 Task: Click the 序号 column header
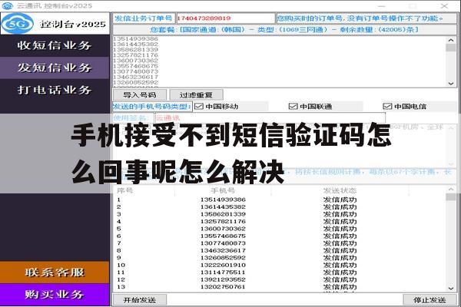click(125, 190)
